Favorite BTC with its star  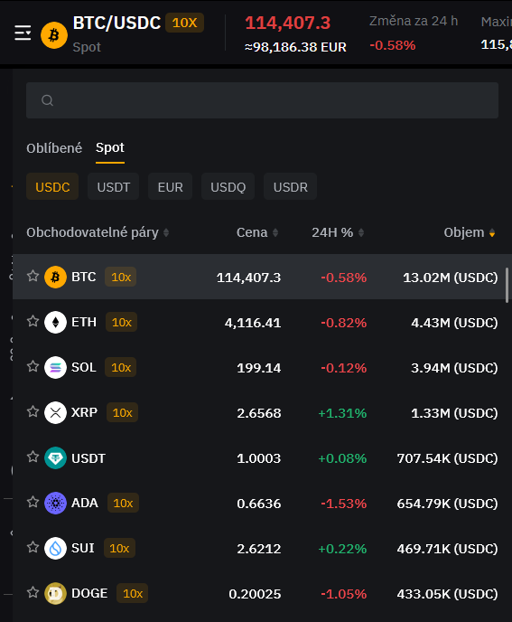click(33, 276)
